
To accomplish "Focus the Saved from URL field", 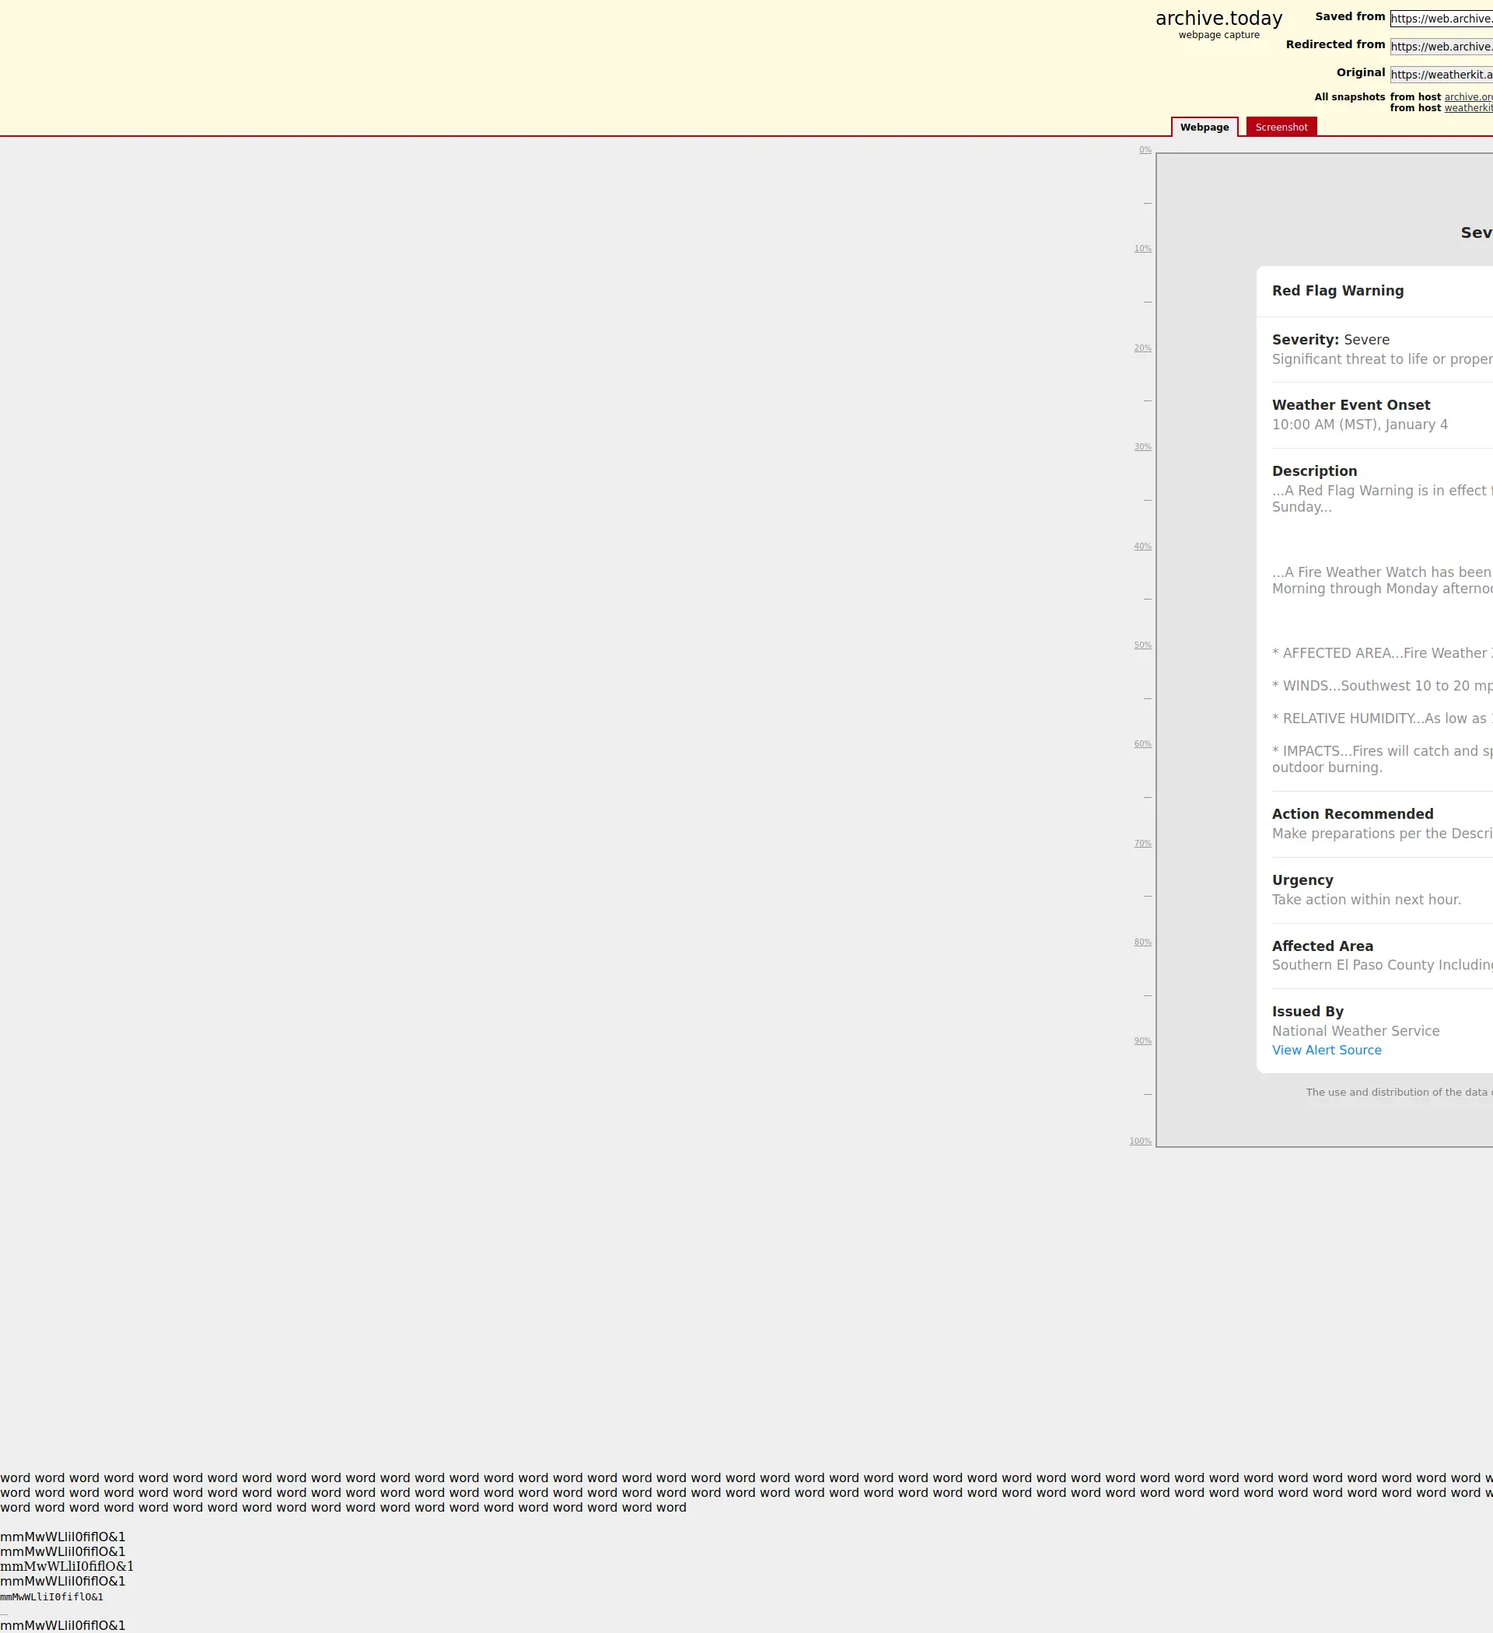I will click(1441, 19).
